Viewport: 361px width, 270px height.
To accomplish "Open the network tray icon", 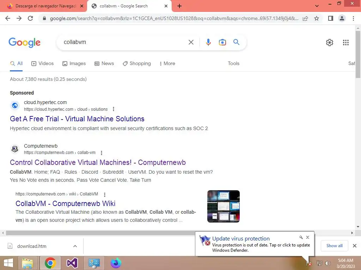I will pyautogui.click(x=319, y=263).
